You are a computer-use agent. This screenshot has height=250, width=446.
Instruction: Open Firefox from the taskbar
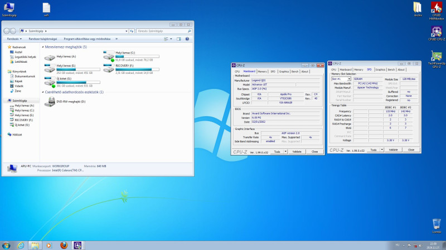pyautogui.click(x=64, y=245)
